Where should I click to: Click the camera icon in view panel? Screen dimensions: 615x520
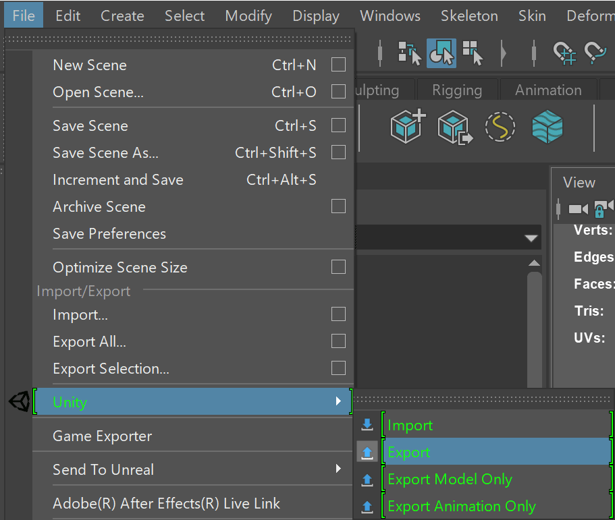tap(579, 209)
